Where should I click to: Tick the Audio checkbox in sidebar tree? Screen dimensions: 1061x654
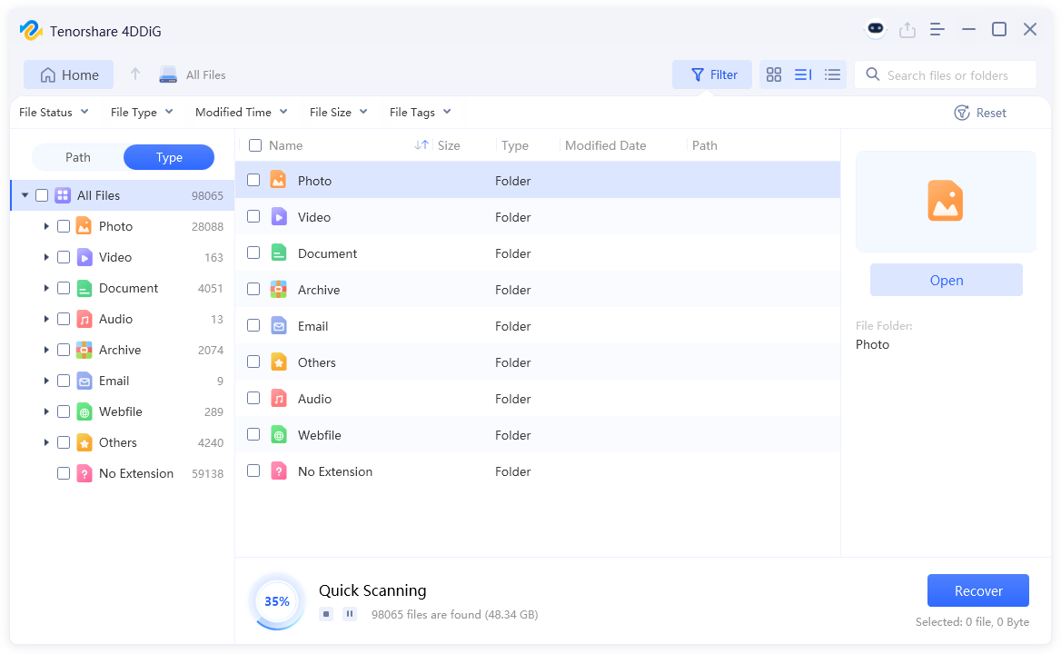64,319
